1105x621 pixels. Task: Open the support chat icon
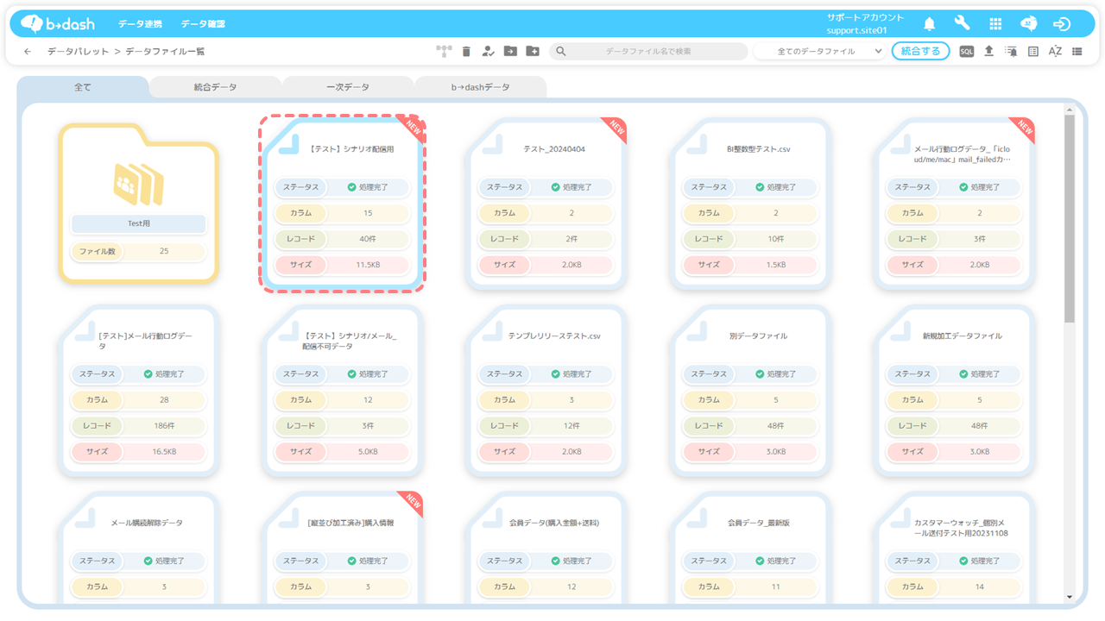point(1029,24)
